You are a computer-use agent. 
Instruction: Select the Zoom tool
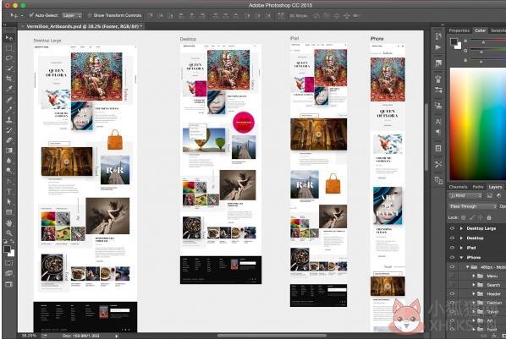click(x=9, y=232)
